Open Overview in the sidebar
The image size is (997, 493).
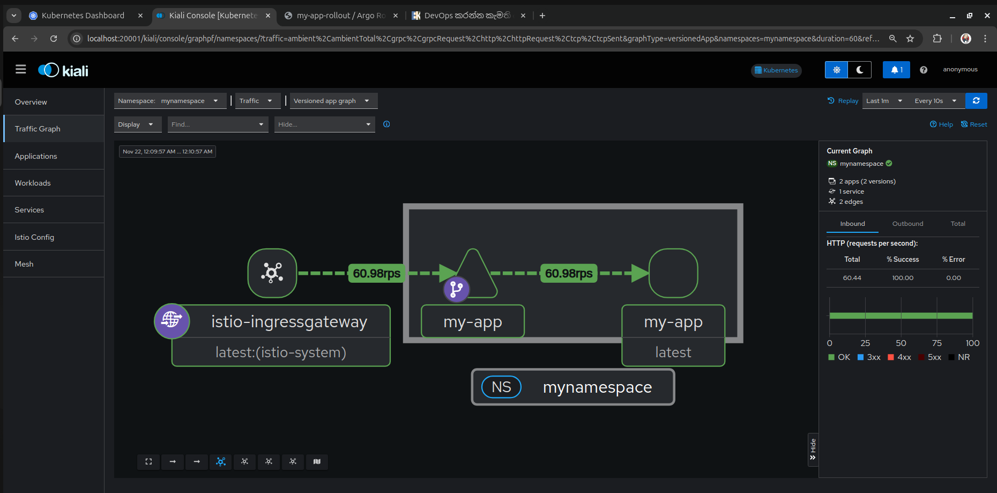click(x=54, y=102)
